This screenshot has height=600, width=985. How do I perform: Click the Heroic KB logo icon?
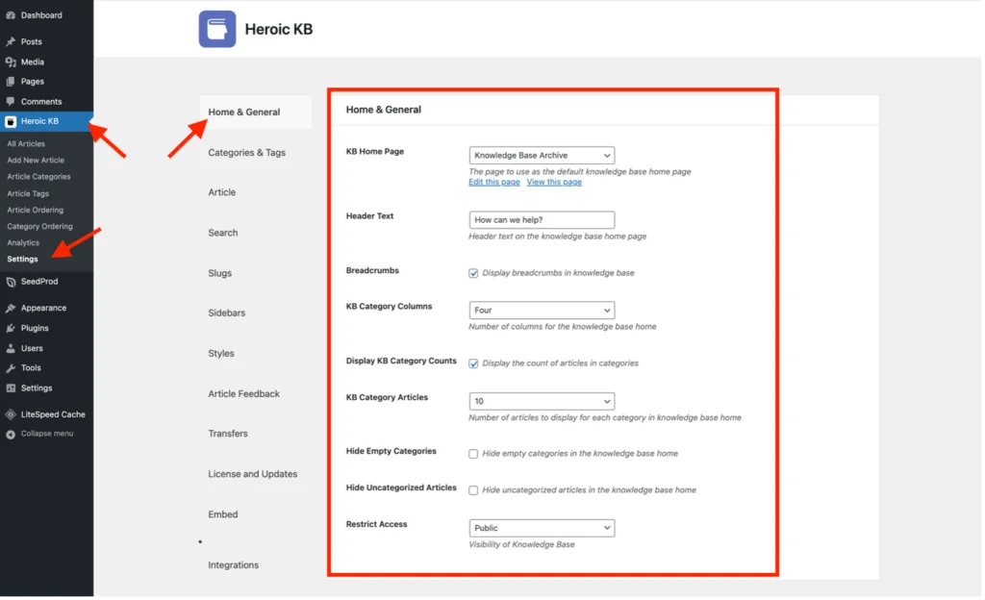pos(217,29)
